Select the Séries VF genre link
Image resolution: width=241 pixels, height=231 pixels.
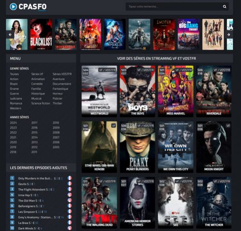(x=37, y=74)
